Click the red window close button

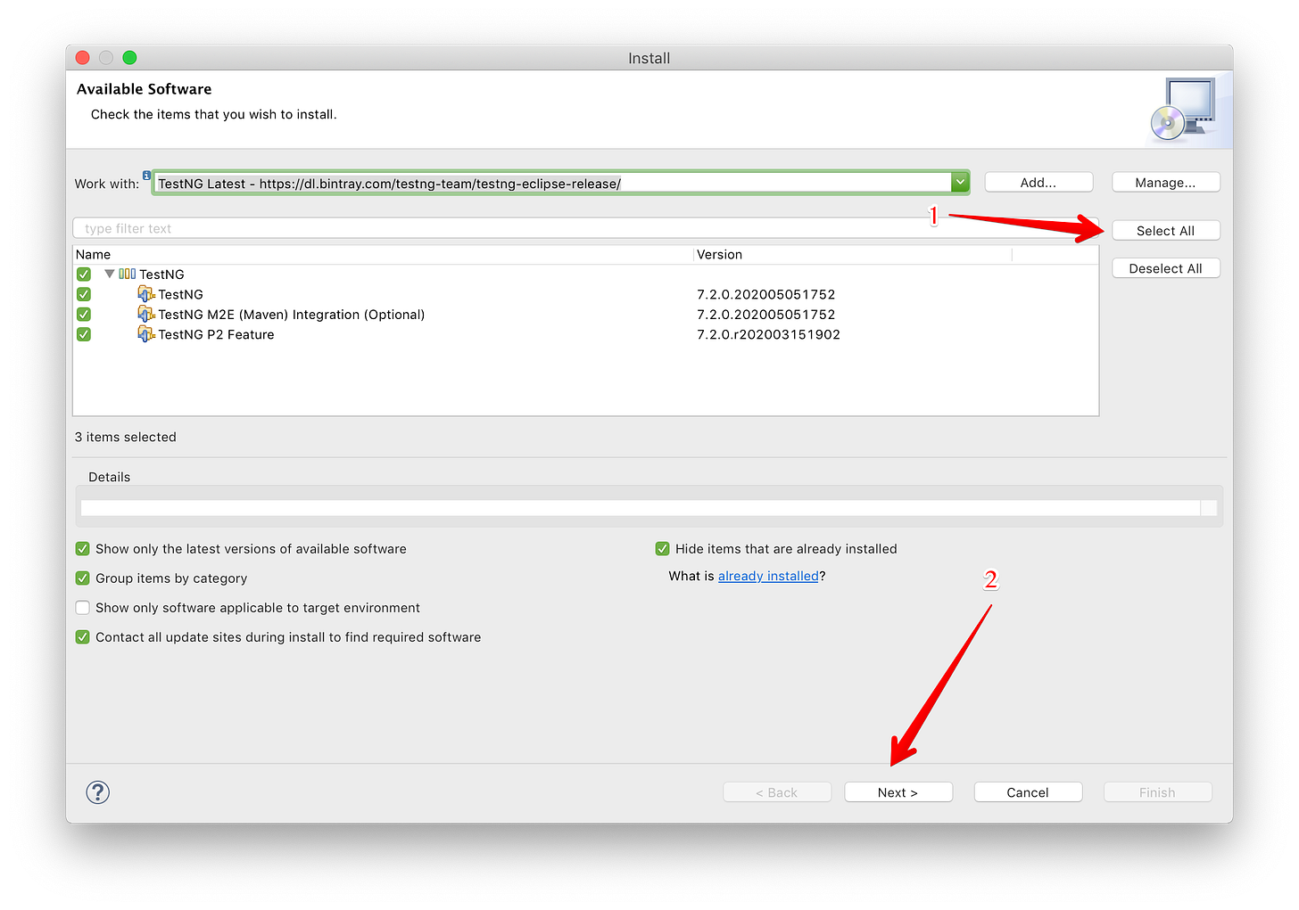(x=83, y=58)
